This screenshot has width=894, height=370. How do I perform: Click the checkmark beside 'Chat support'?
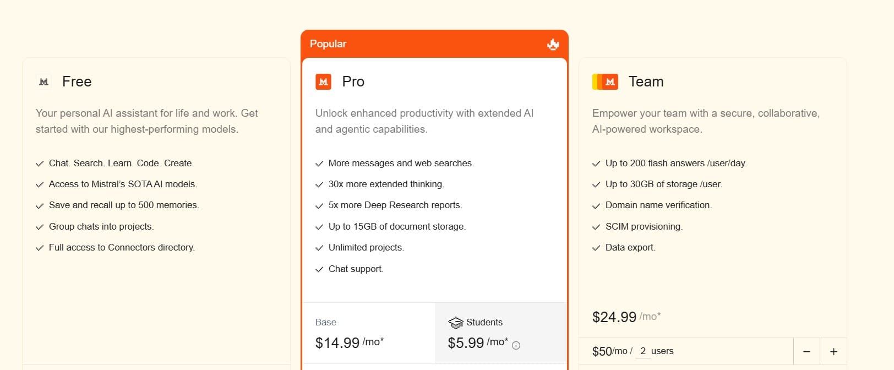point(319,269)
